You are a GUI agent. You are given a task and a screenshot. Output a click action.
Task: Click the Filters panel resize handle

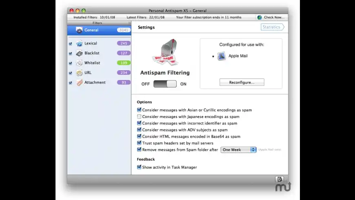click(x=129, y=23)
